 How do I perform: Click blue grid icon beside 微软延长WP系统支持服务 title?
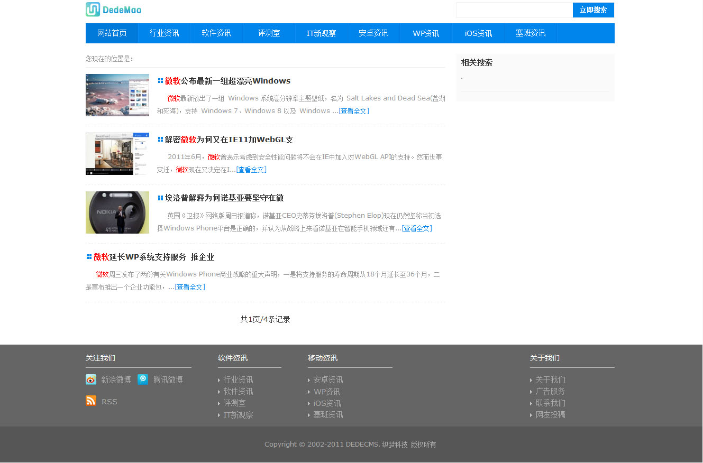point(89,257)
